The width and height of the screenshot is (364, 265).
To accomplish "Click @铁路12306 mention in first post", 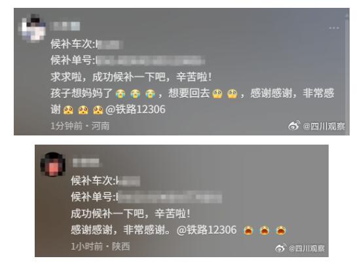I will coord(136,109).
